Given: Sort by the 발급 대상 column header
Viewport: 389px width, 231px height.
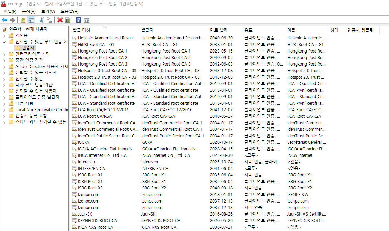Looking at the screenshot, I should click(x=104, y=30).
